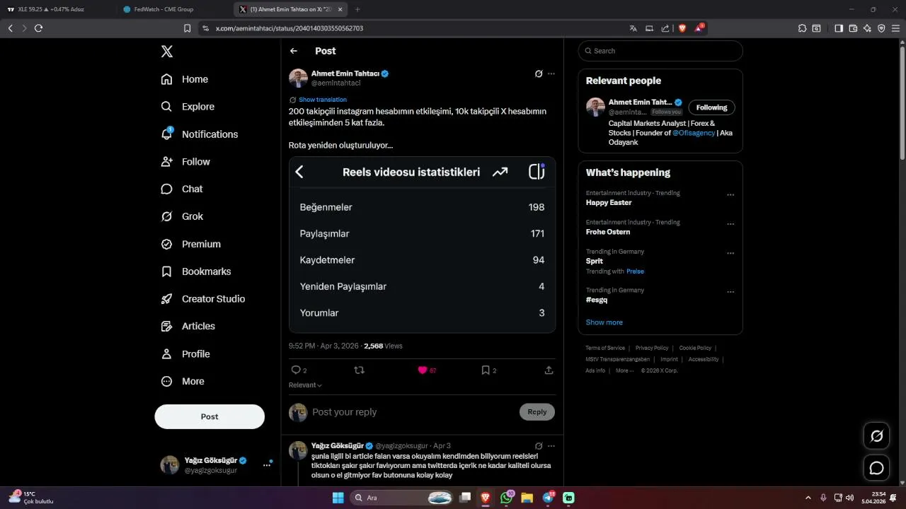
Task: Open Premium in the sidebar
Action: pyautogui.click(x=191, y=244)
